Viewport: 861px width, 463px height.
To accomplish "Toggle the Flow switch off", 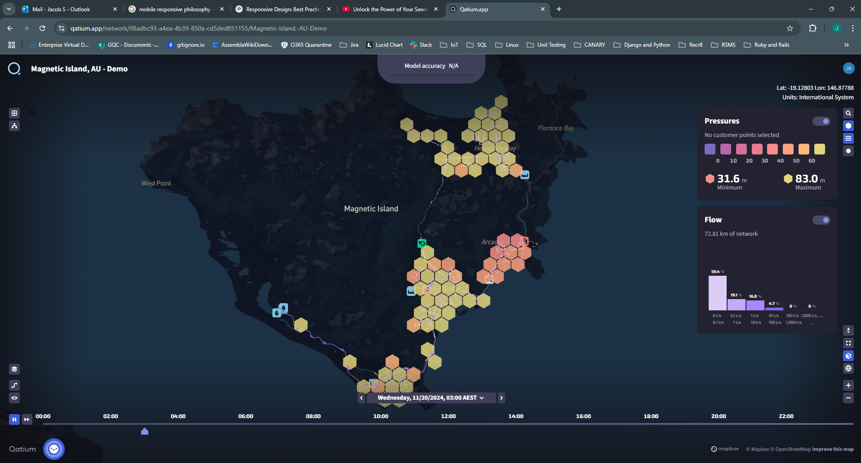I will [x=821, y=220].
